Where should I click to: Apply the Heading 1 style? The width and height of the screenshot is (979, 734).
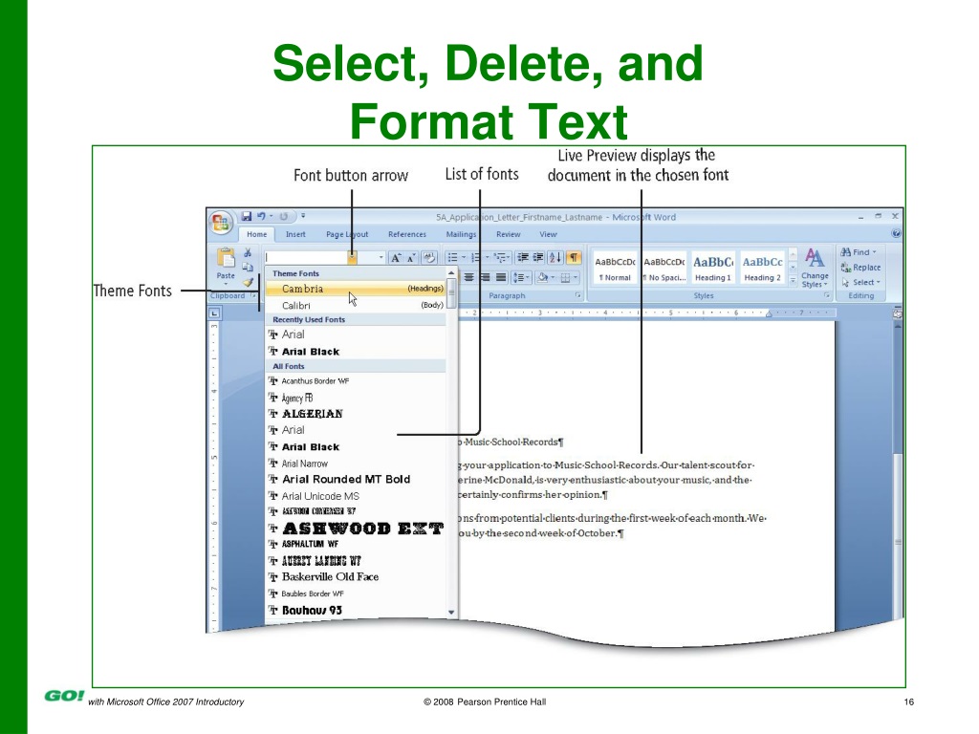pyautogui.click(x=713, y=269)
